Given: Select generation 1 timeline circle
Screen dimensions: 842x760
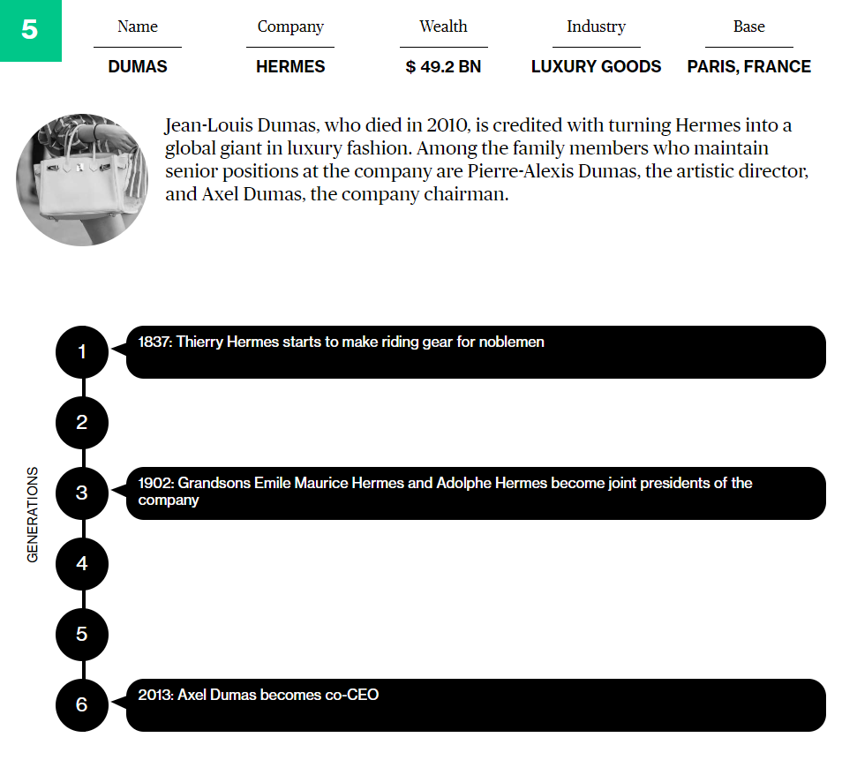Looking at the screenshot, I should (x=82, y=352).
